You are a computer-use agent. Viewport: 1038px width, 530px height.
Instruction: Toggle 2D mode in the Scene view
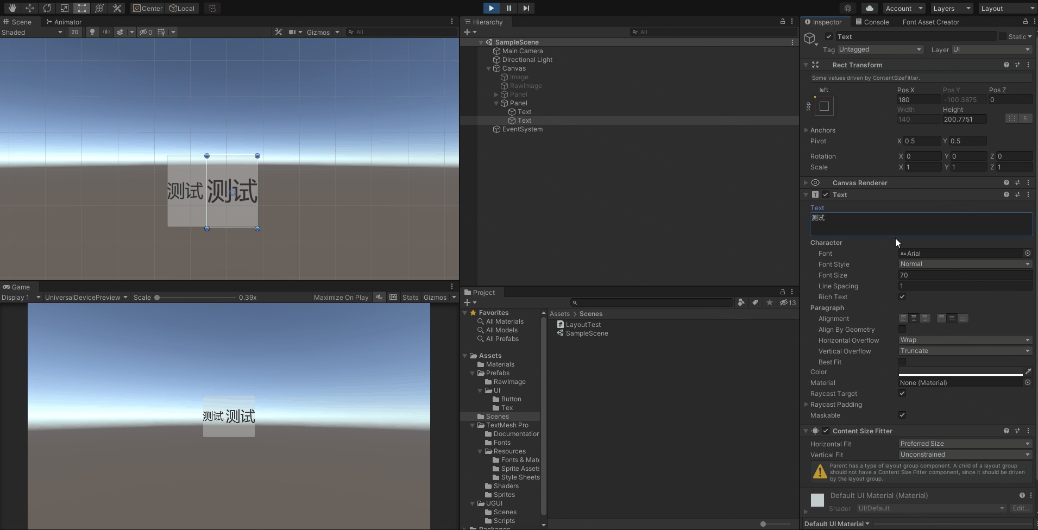74,32
